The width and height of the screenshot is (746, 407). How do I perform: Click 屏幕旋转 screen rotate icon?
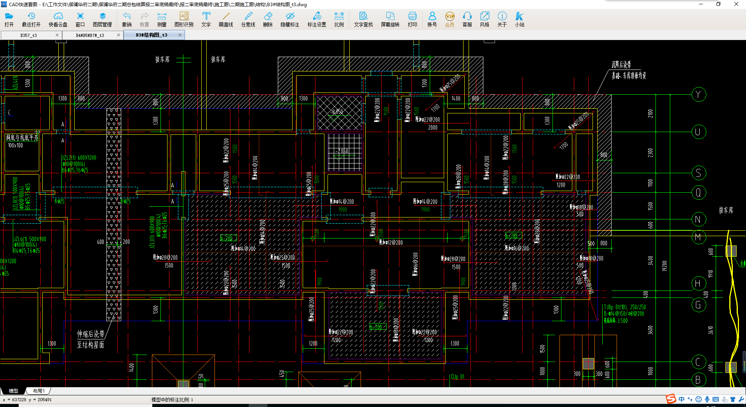(390, 19)
